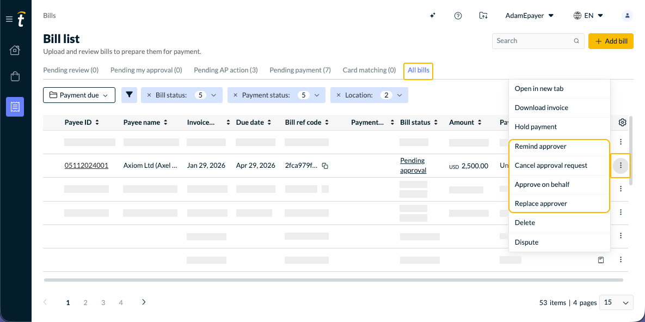Expand the Payment status filter dropdown
Viewport: 645px width, 322px height.
click(316, 95)
